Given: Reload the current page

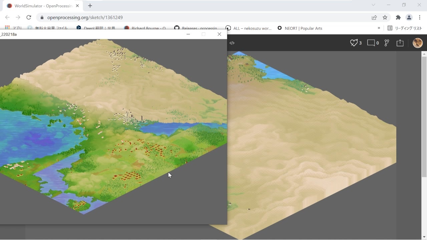Looking at the screenshot, I should click(29, 17).
